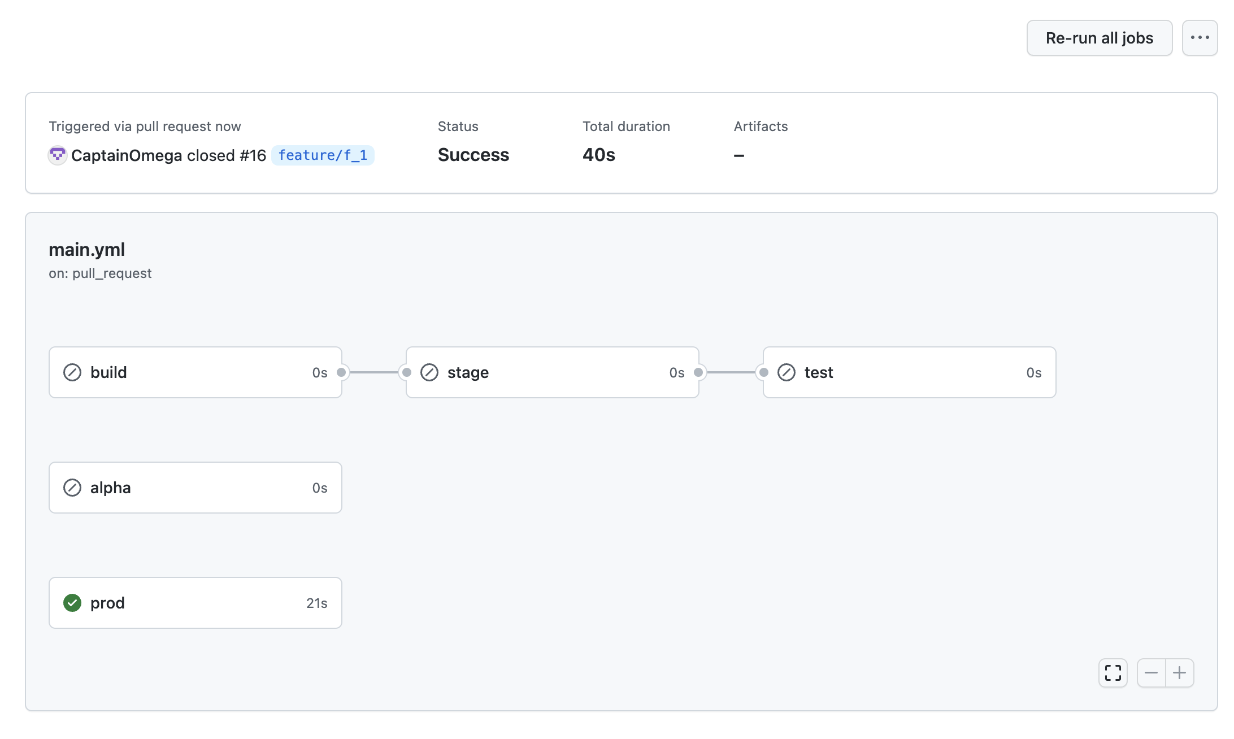Click the green success check on prod
This screenshot has height=739, width=1234.
(72, 603)
